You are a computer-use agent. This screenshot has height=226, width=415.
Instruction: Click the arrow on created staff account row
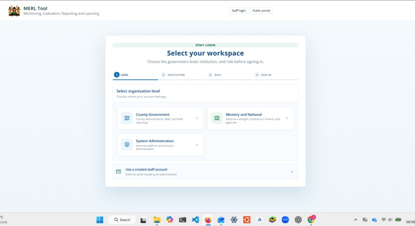coord(291,172)
